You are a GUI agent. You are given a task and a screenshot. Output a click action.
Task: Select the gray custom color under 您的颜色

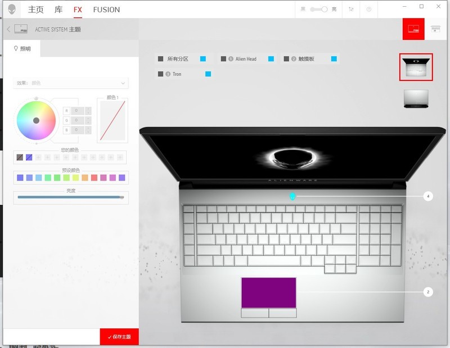pos(20,157)
